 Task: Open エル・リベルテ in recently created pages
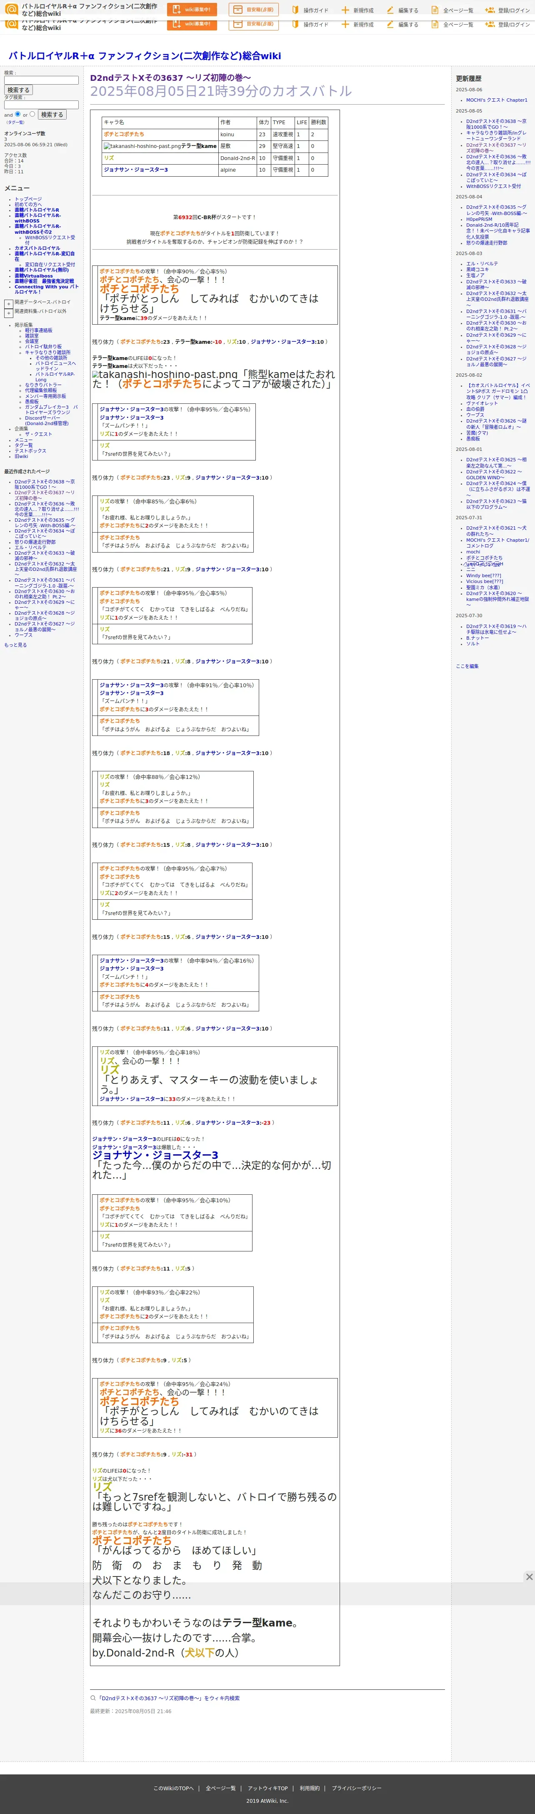(30, 547)
